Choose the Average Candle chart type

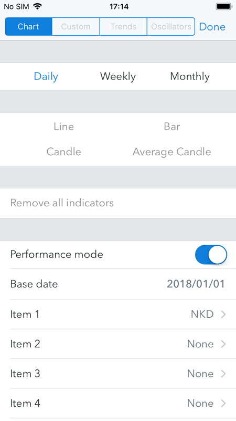click(x=172, y=152)
